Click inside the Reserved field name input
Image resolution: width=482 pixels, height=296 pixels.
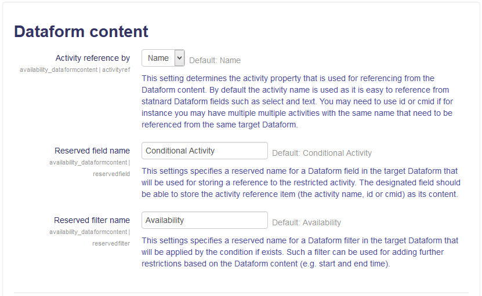tap(204, 151)
